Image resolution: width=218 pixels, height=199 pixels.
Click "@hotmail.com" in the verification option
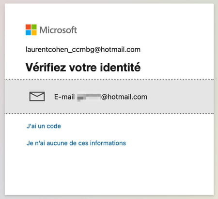point(124,97)
